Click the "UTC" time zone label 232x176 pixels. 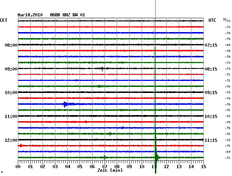pos(212,20)
